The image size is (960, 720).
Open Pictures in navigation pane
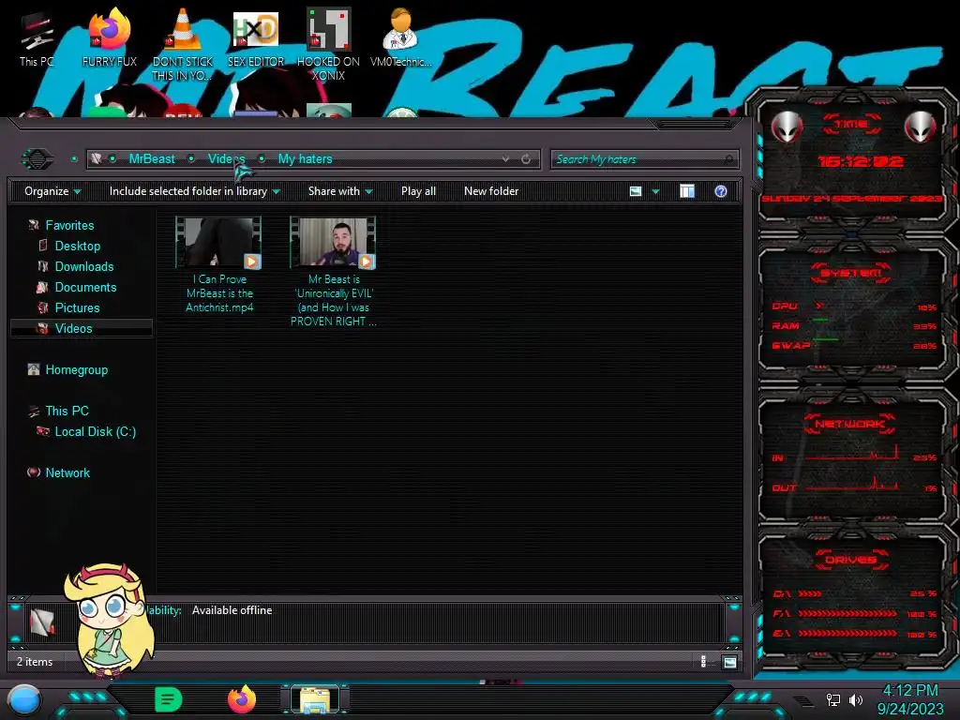click(x=77, y=307)
